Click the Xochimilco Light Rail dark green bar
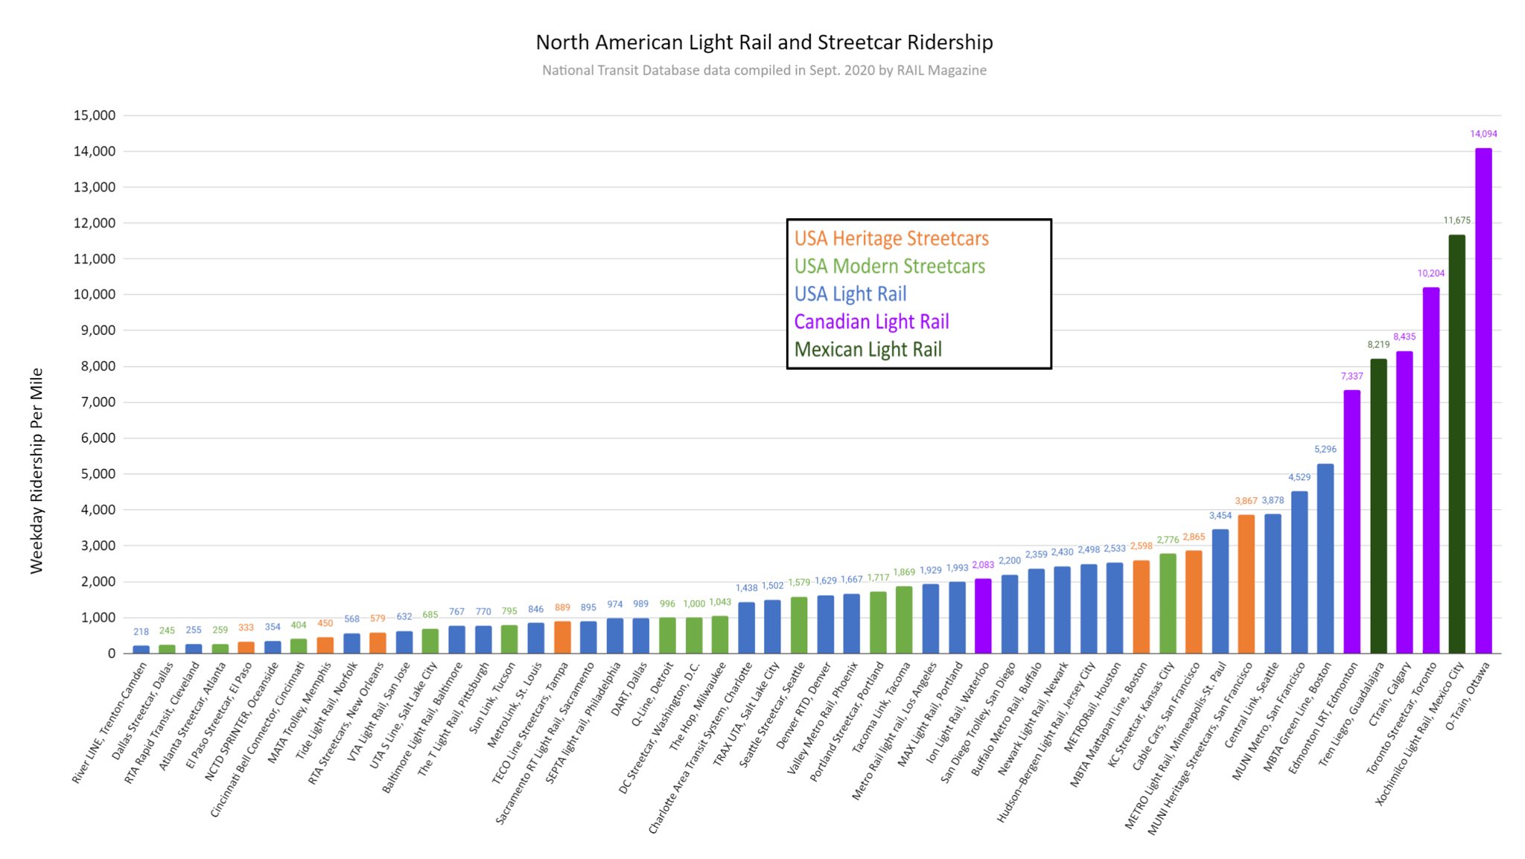The height and width of the screenshot is (859, 1525). (x=1456, y=447)
